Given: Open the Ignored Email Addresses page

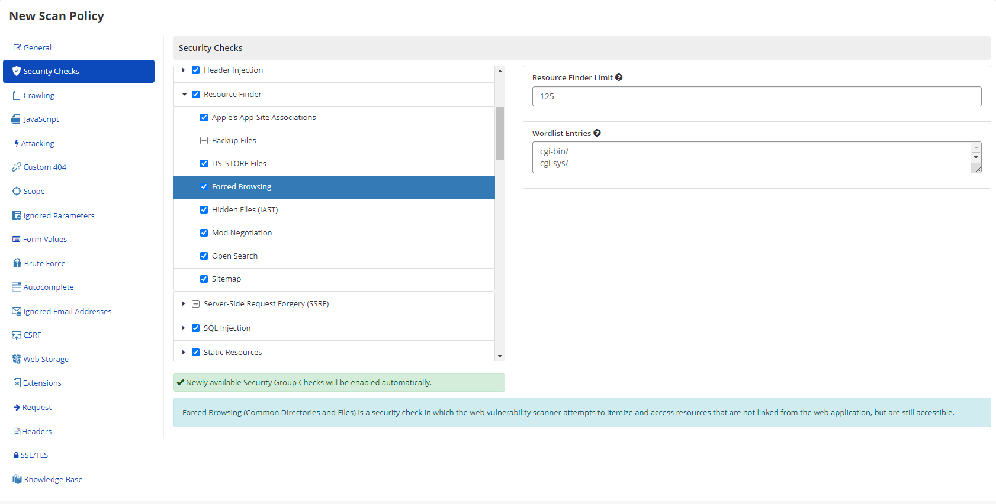Looking at the screenshot, I should click(x=67, y=311).
